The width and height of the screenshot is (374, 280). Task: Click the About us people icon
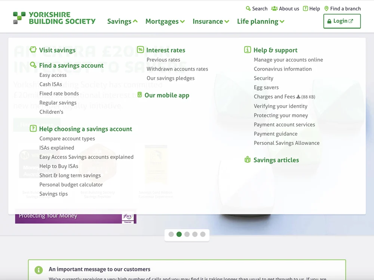click(x=274, y=9)
